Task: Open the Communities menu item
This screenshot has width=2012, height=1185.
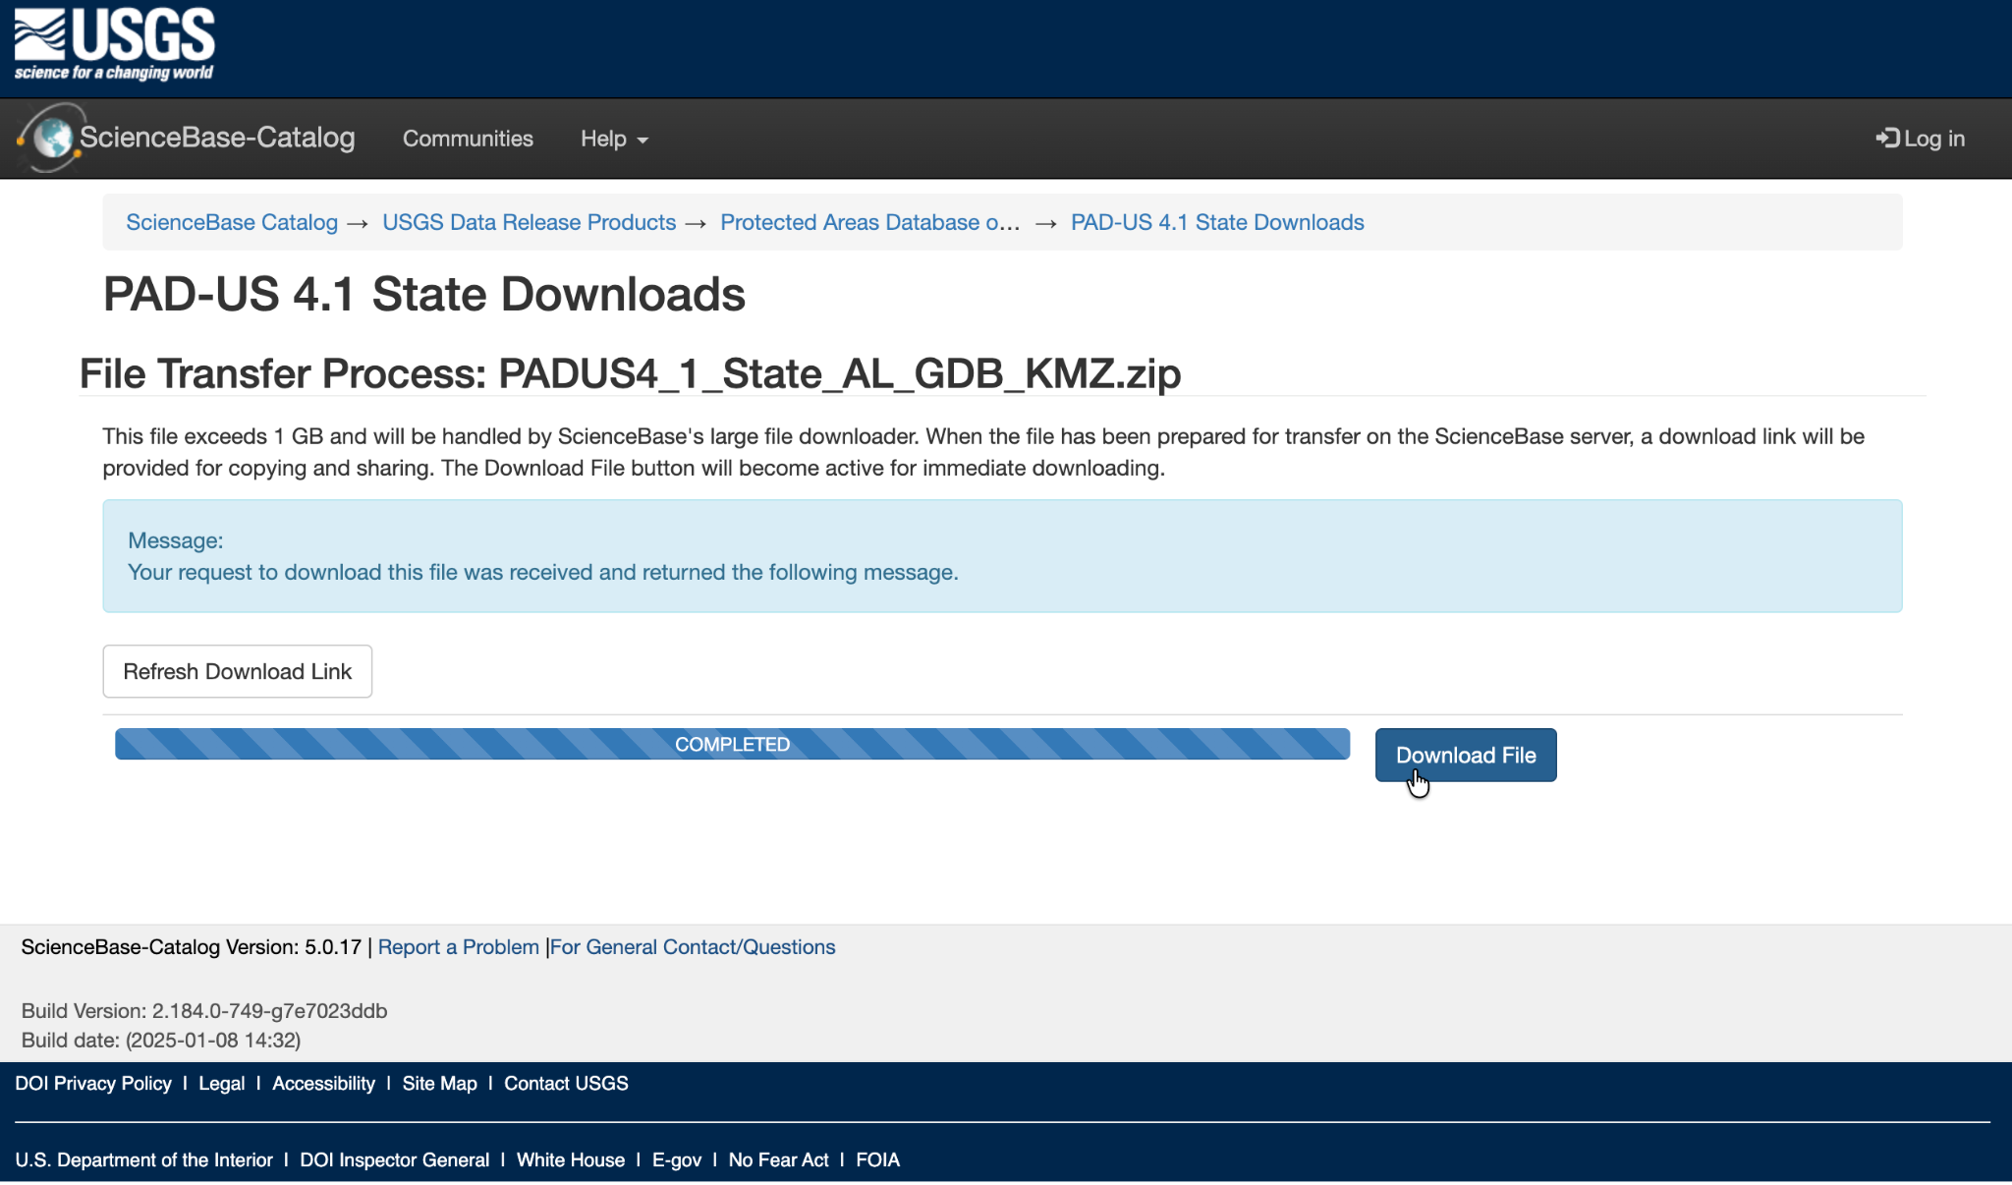Action: point(468,139)
